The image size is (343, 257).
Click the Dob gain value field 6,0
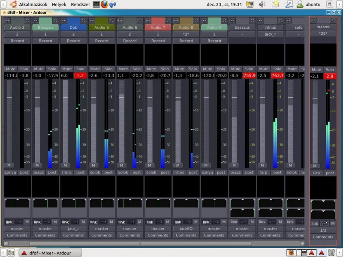67,76
